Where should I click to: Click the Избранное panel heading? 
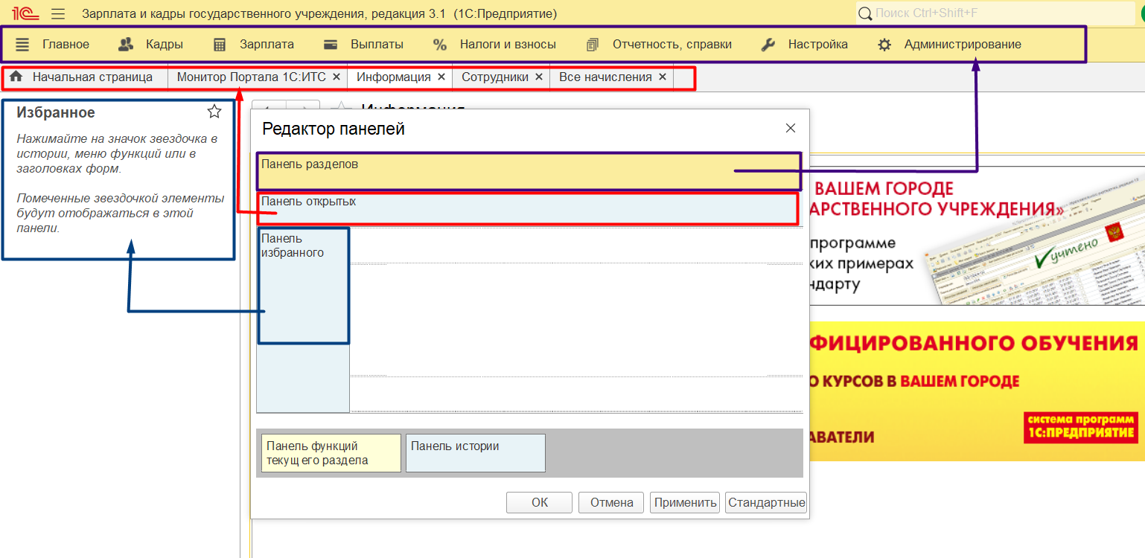[x=56, y=113]
